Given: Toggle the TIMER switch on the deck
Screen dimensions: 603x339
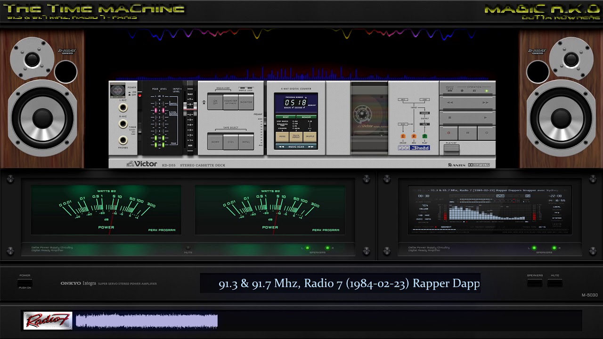Looking at the screenshot, I should (139, 131).
